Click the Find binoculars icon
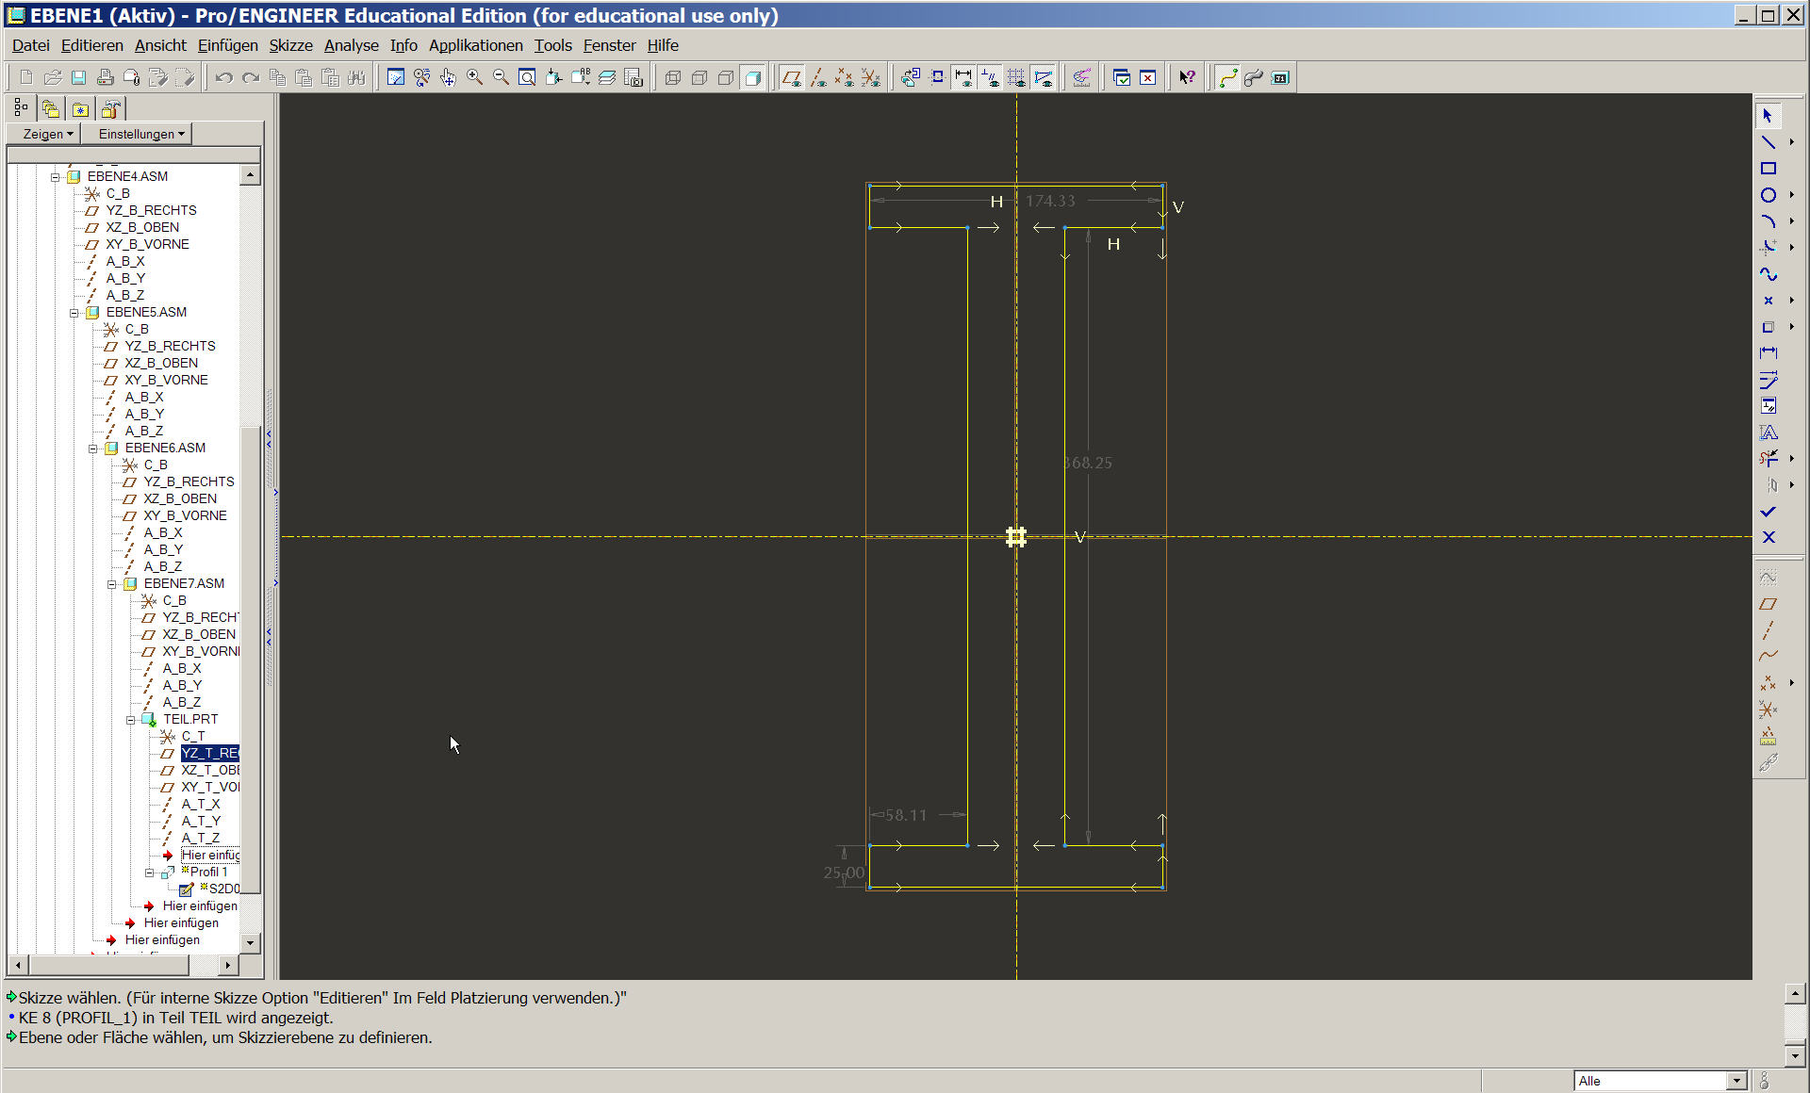 [356, 78]
